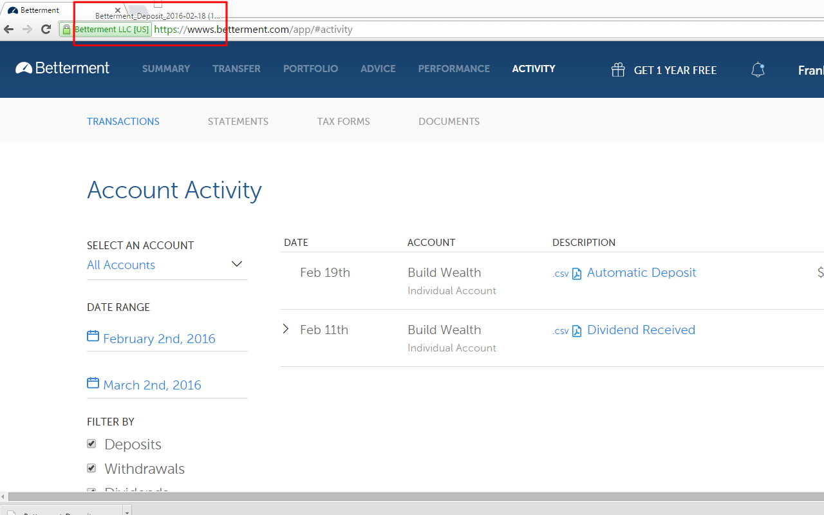824x515 pixels.
Task: Click the Betterment logo in the header
Action: (x=62, y=68)
